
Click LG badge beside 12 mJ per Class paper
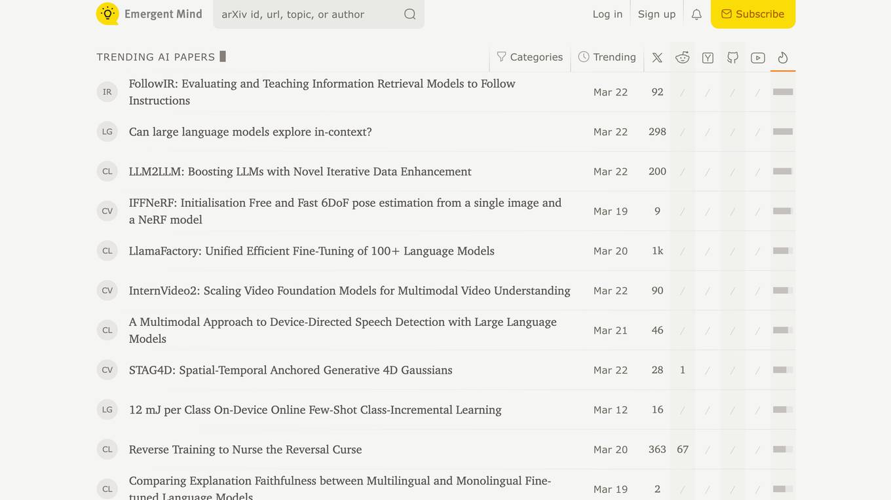point(107,410)
